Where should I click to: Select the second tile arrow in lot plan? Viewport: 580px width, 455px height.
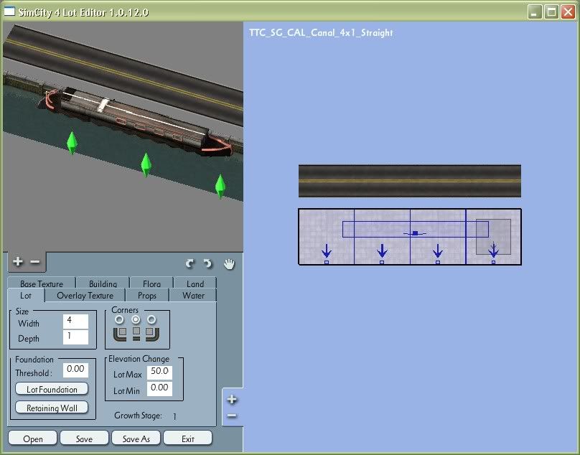point(382,251)
